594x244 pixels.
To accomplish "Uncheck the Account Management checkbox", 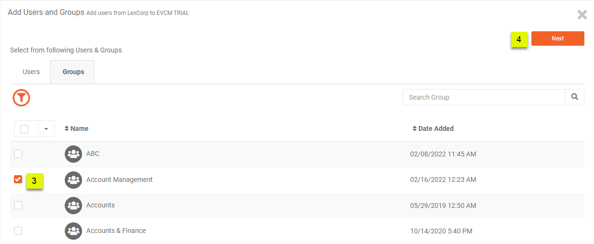I will (18, 180).
